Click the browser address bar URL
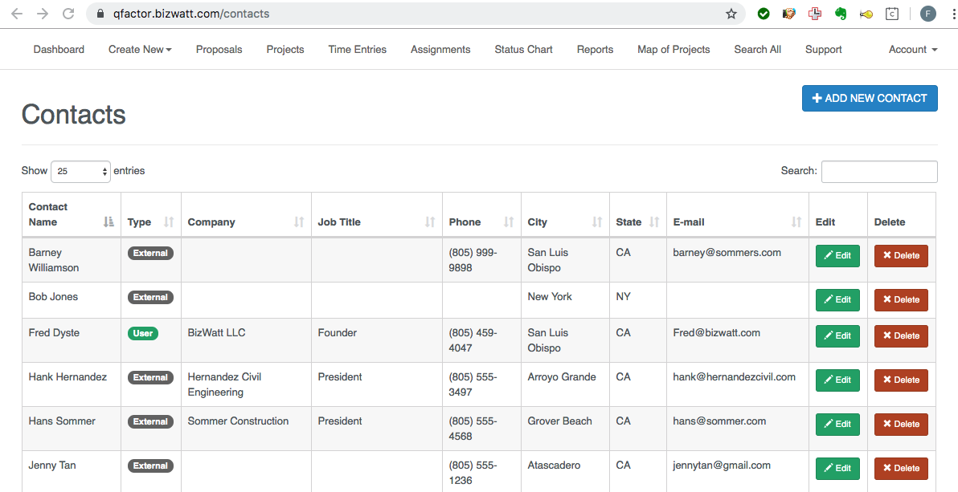This screenshot has width=958, height=492. click(x=191, y=14)
